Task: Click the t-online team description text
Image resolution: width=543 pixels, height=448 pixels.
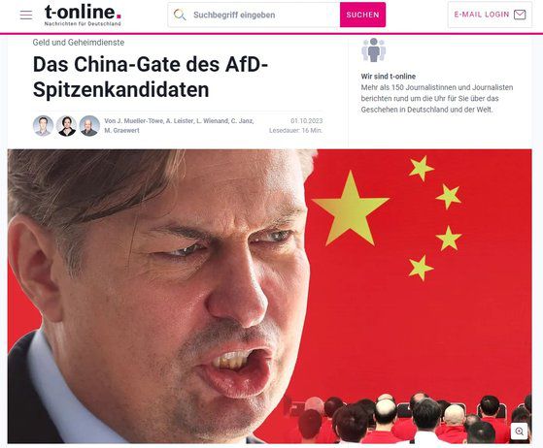Action: (x=437, y=99)
